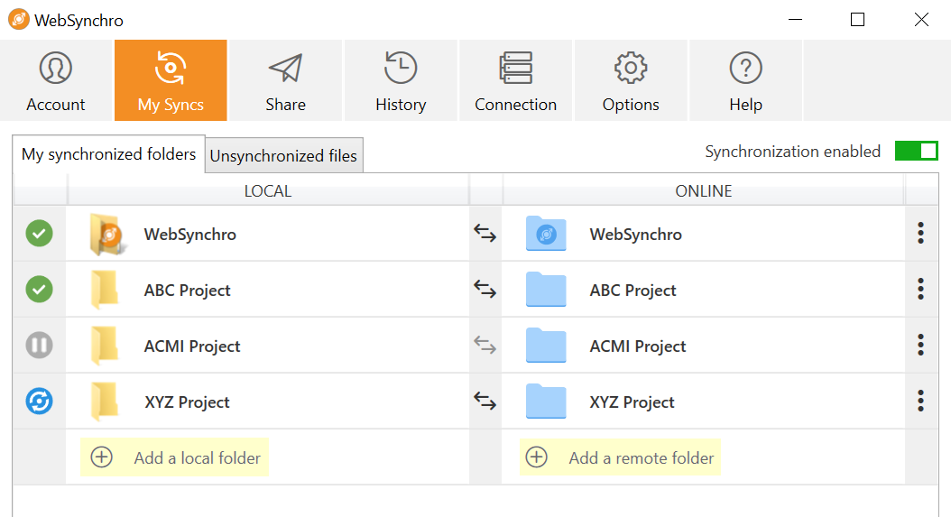
Task: Click the local XYZ Project folder icon
Action: tap(105, 402)
